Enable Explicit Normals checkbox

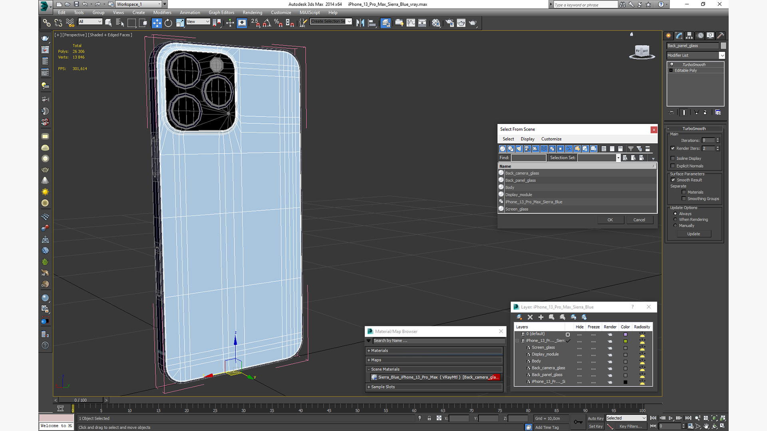click(673, 166)
